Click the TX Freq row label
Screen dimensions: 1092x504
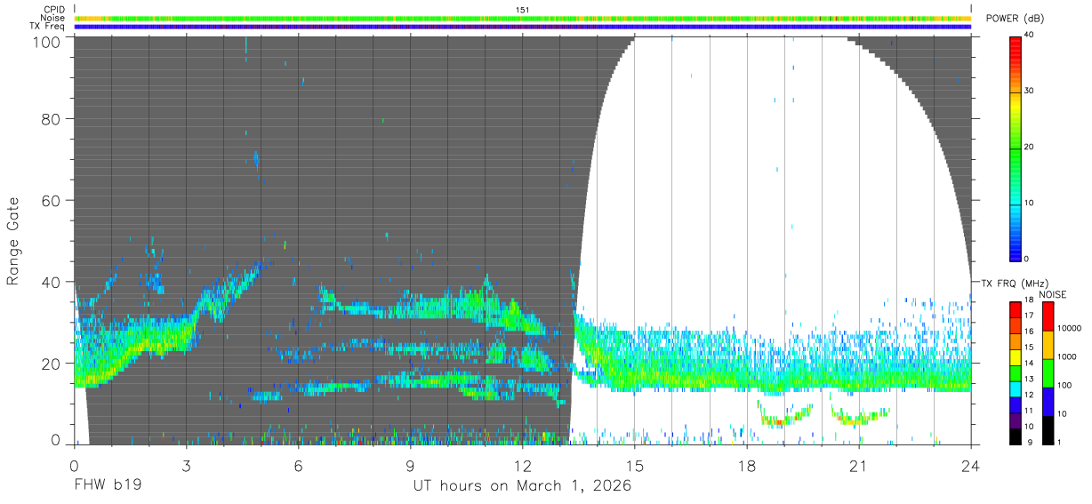pyautogui.click(x=46, y=27)
